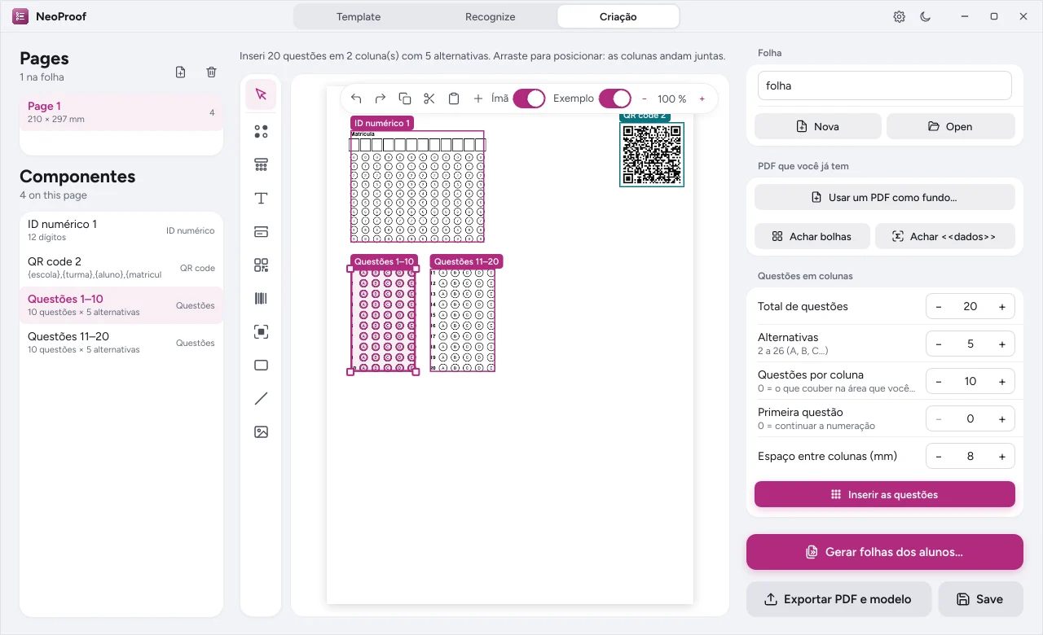Focus the folha name input field
Screen dimensions: 1043x635
click(885, 85)
